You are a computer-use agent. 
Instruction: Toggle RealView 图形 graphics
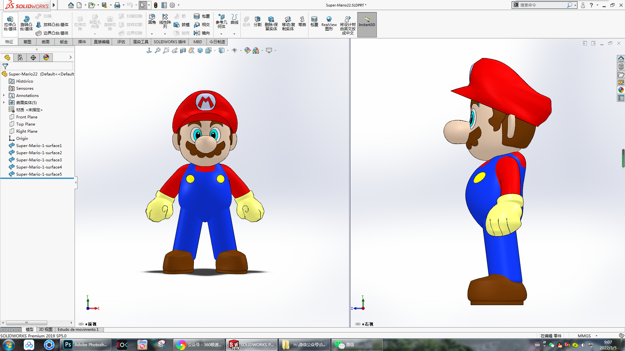[x=329, y=23]
